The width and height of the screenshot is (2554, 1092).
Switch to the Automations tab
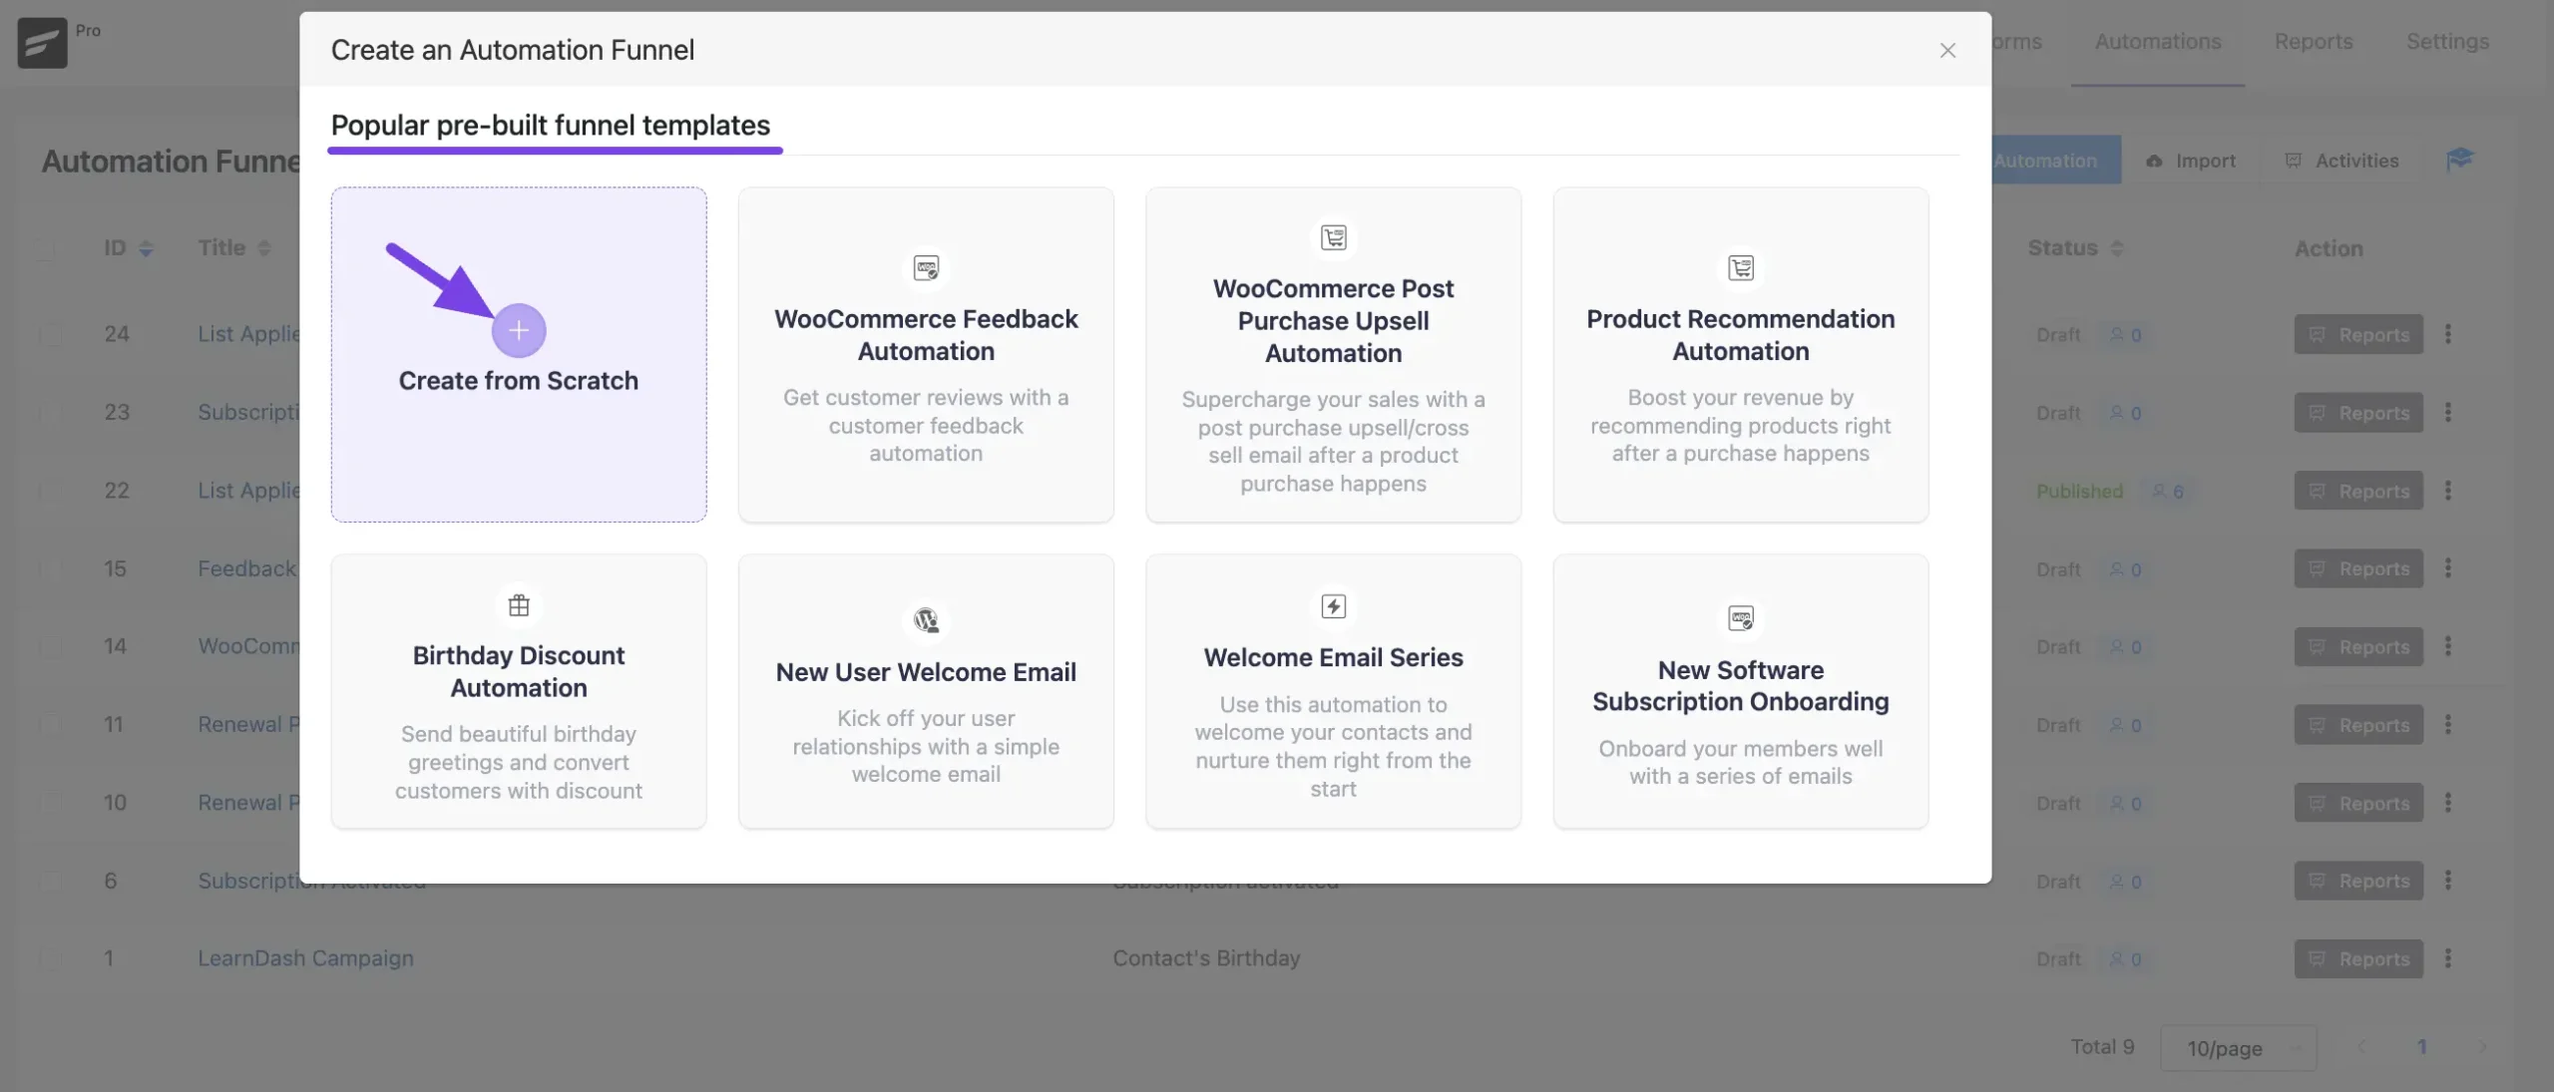2158,39
